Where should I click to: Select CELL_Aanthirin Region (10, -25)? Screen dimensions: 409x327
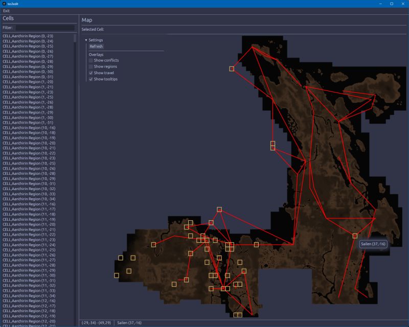29,163
